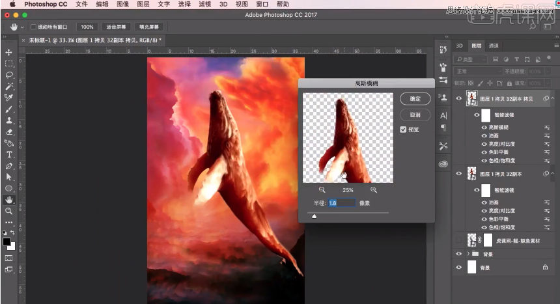Select the Zoom magnifier tool
Image resolution: width=560 pixels, height=304 pixels.
coord(9,211)
